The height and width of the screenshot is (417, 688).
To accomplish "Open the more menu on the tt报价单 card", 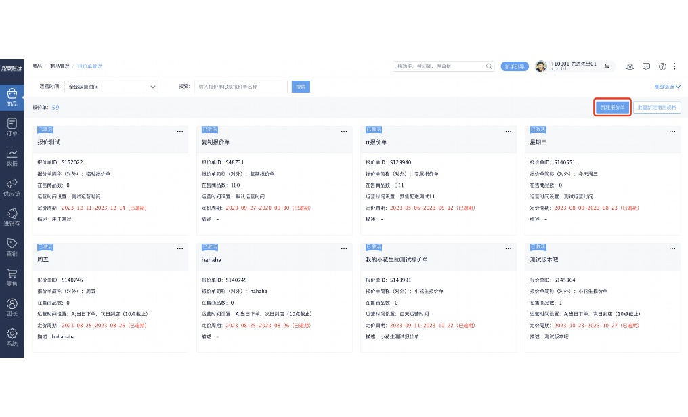I will [508, 131].
